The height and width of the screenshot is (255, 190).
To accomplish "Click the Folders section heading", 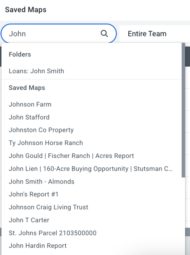I will [x=20, y=54].
